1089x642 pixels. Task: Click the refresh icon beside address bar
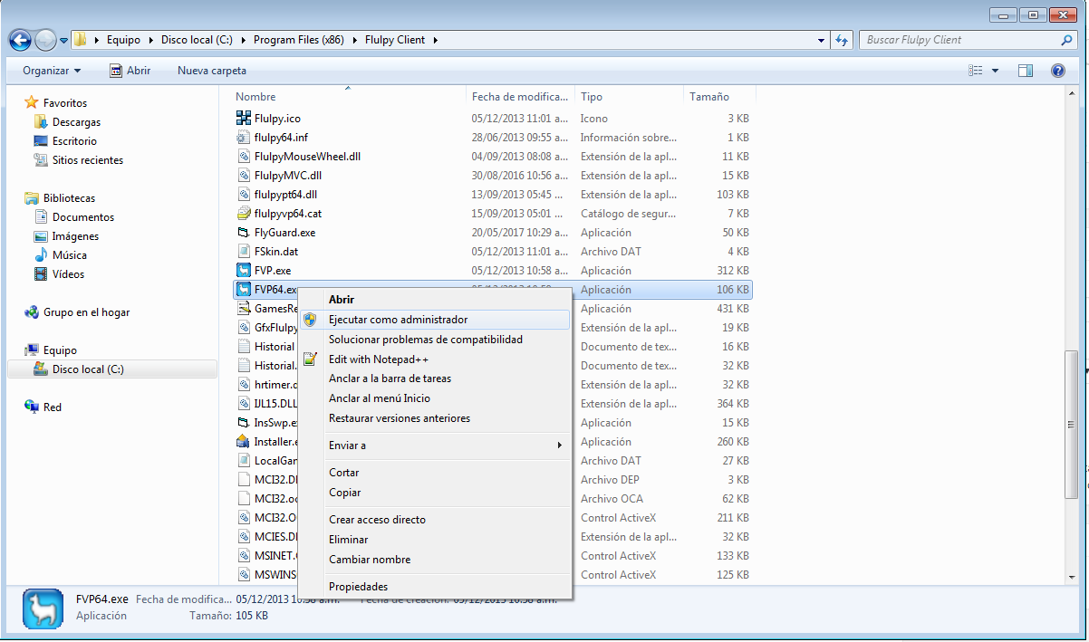pos(843,40)
